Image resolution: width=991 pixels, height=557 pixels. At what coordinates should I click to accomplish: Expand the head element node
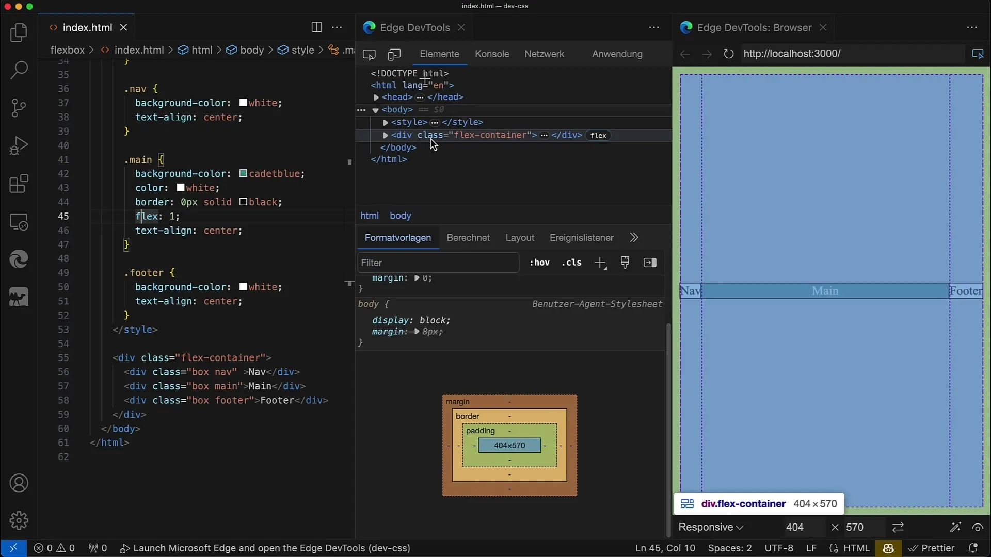click(x=376, y=97)
